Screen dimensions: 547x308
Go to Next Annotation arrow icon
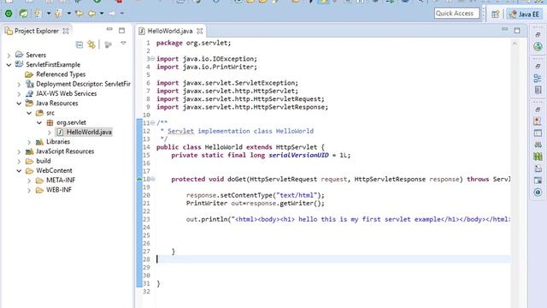38,14
